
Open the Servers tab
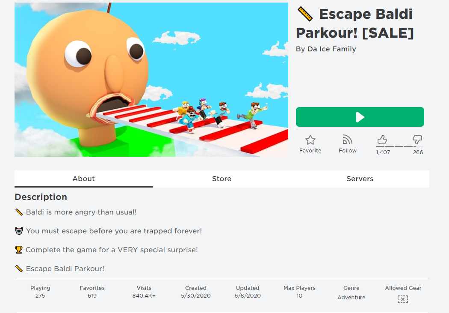click(360, 179)
